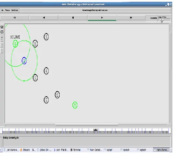The width and height of the screenshot is (174, 156).
Task: Fast forward the animation
Action: [131, 18]
